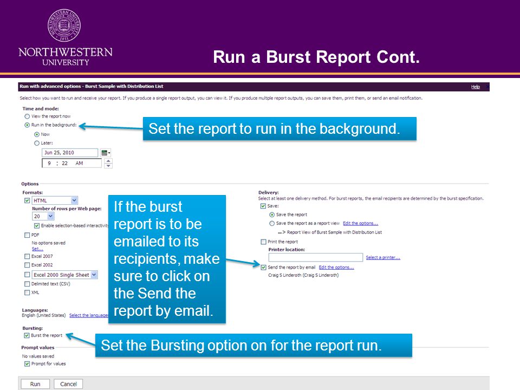Choose the 'Now' radio option
Screen dimensions: 520x390
click(x=37, y=134)
